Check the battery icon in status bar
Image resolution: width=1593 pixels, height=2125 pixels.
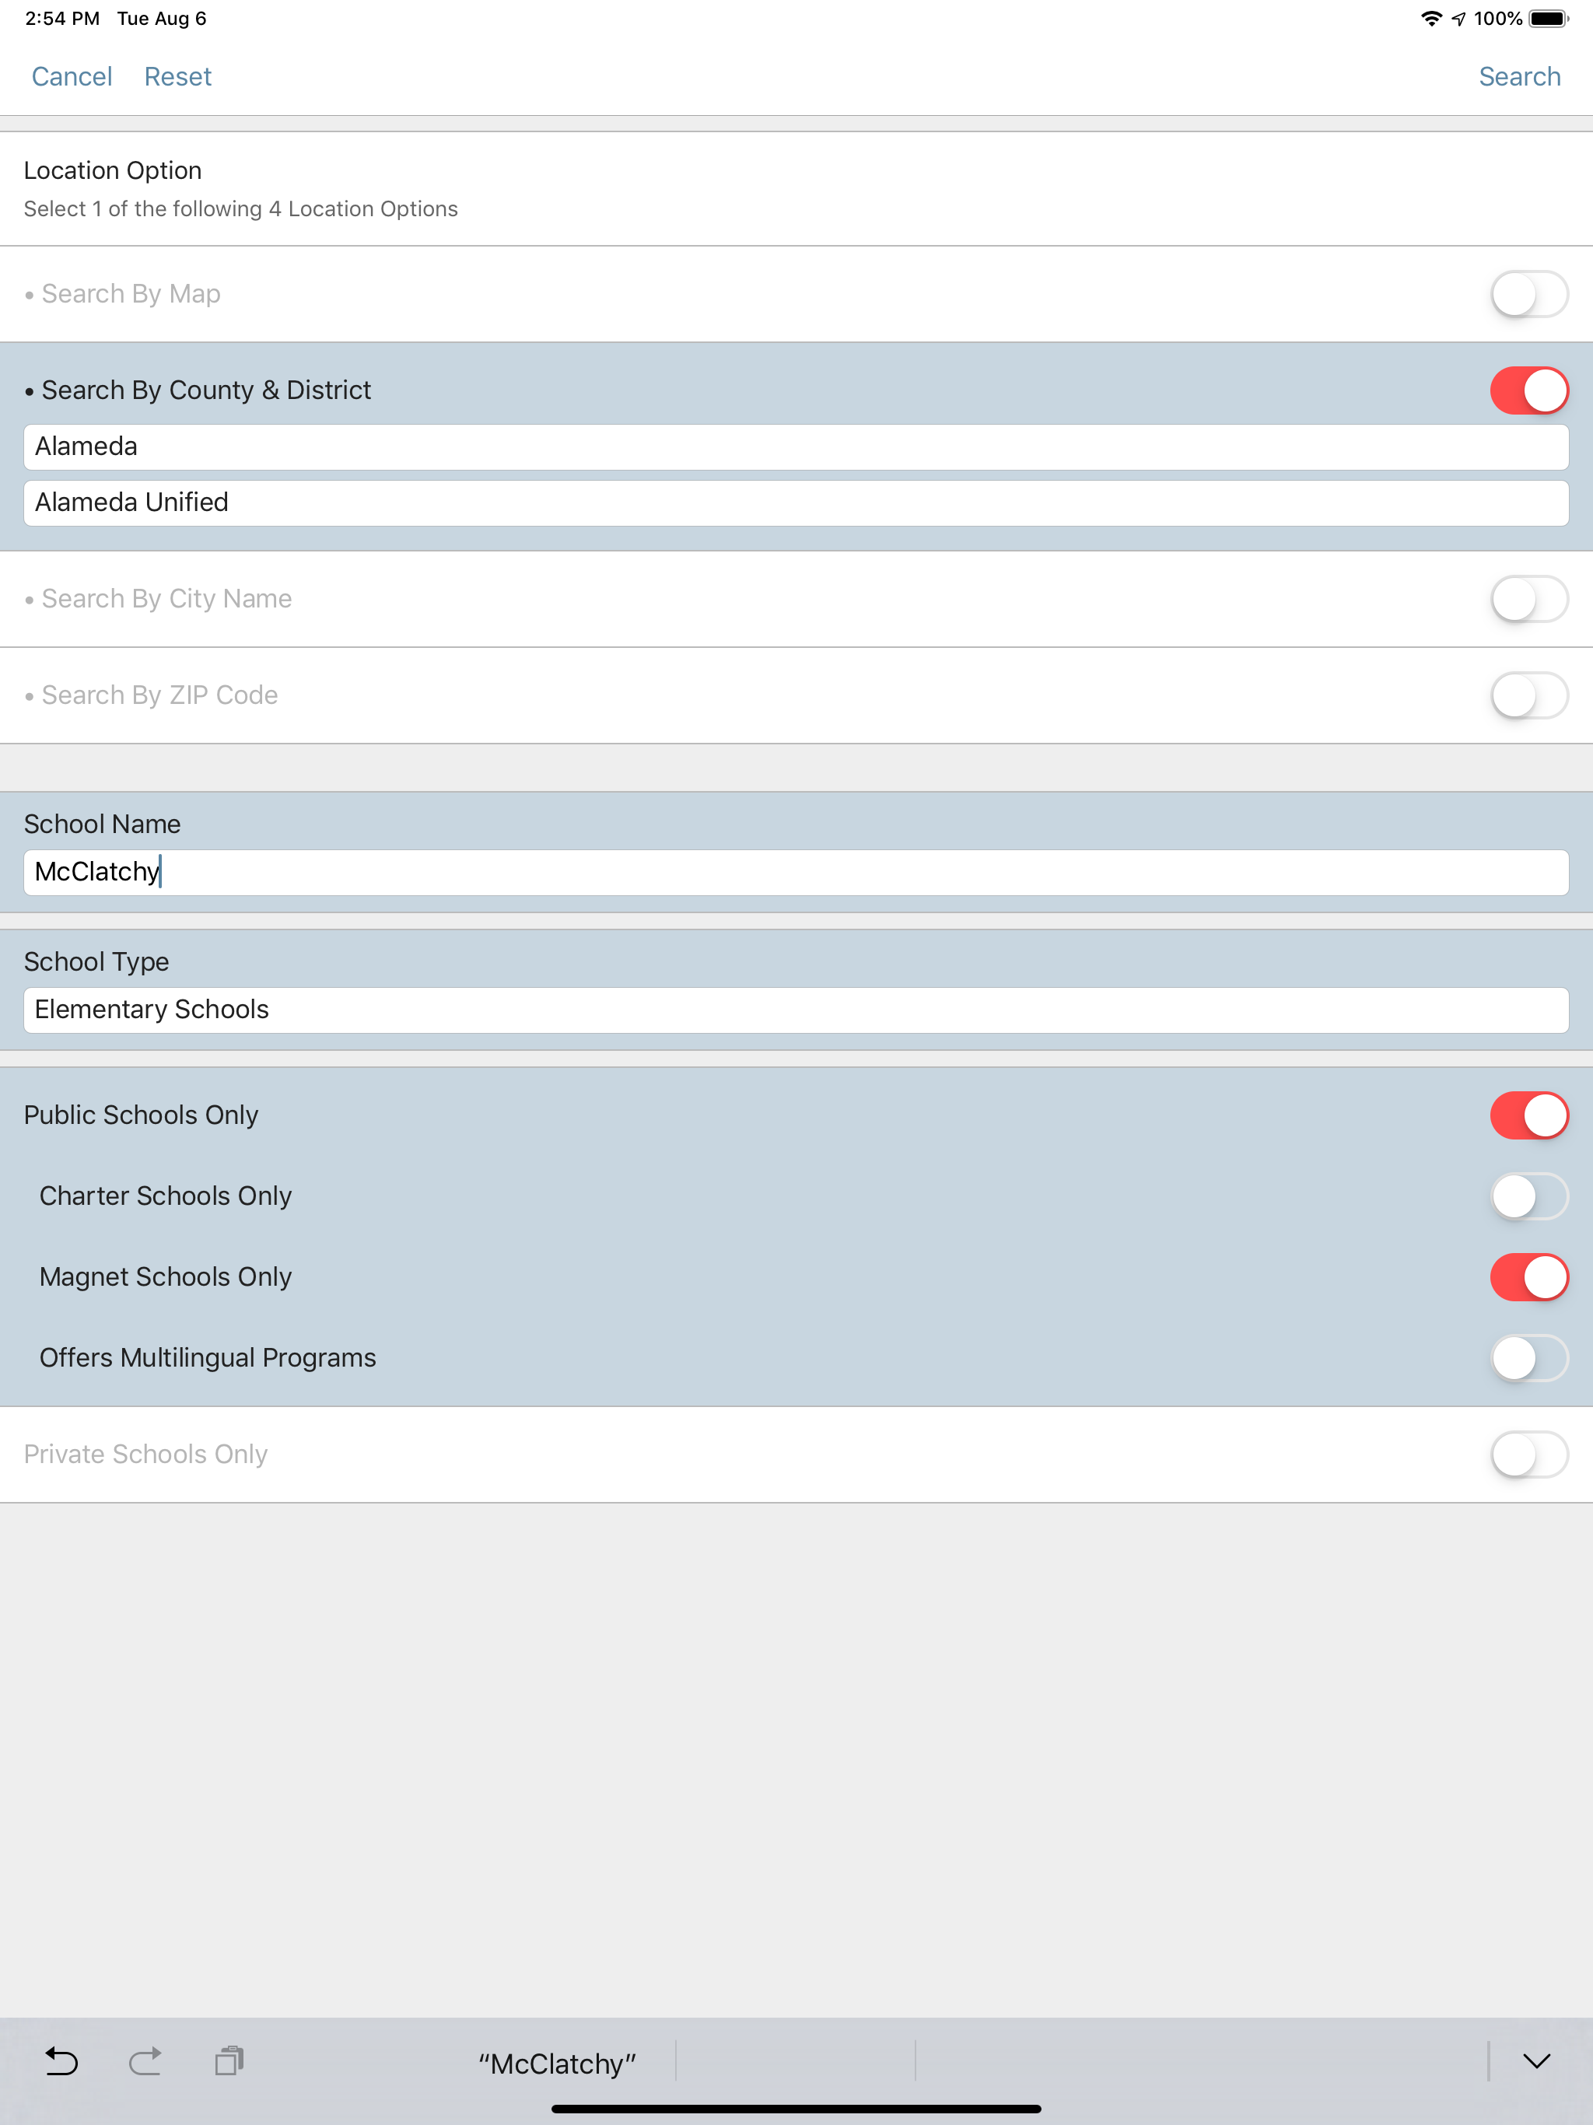[1548, 18]
